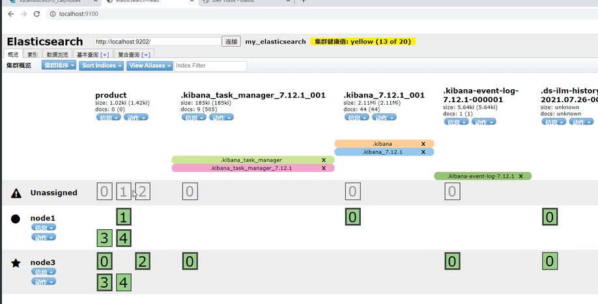Open 动作 dropdown under .kibana-event-log-7.12.1-000001
Viewport: 598px width, 304px height.
click(484, 122)
